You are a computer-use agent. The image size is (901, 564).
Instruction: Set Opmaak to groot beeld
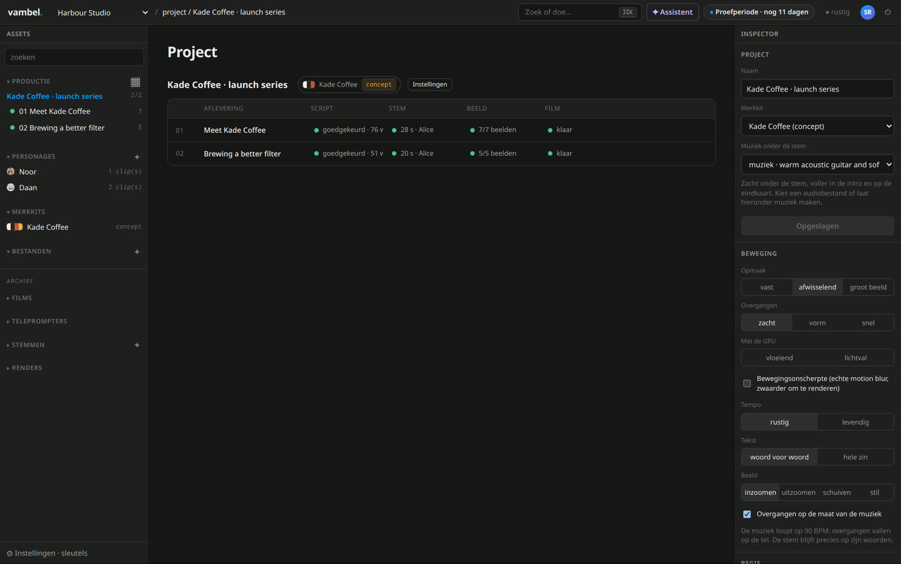868,287
